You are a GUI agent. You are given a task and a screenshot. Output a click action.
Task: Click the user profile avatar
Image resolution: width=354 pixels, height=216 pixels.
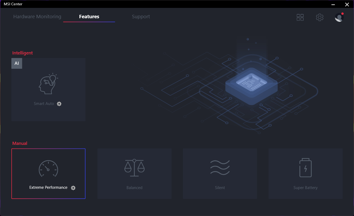pos(339,17)
